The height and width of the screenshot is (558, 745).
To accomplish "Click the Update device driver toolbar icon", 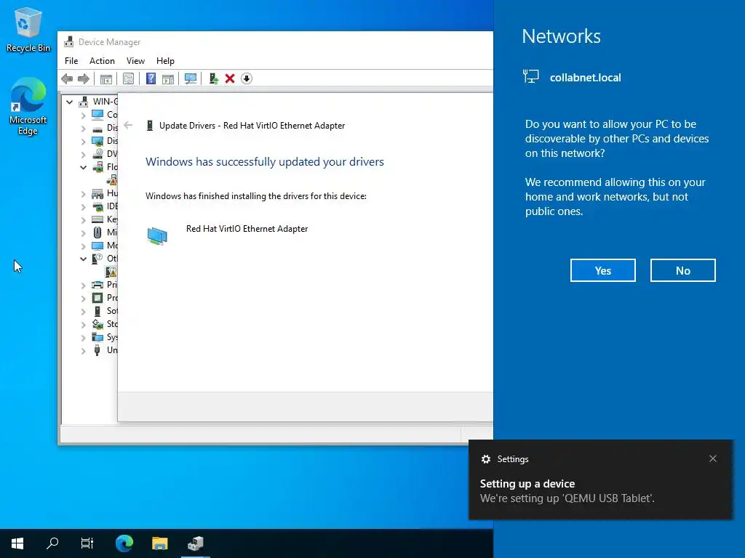I will click(x=213, y=78).
